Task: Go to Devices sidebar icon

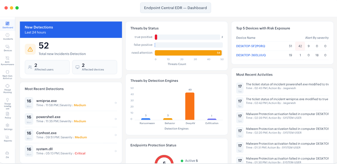Action: pos(8,47)
